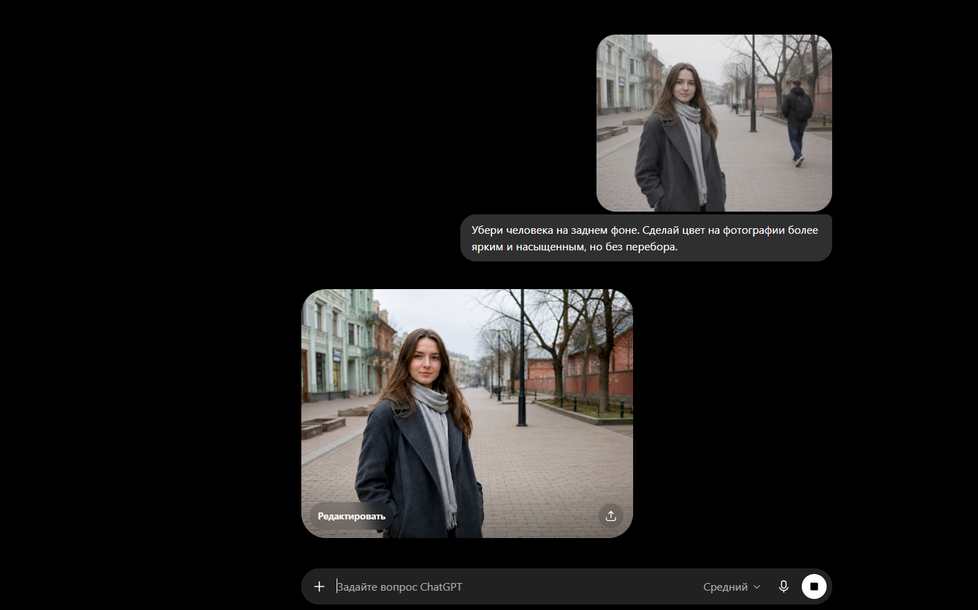Click the share icon on generated image
978x610 pixels.
point(611,516)
